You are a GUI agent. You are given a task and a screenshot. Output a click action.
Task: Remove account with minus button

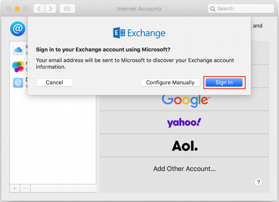(x=25, y=188)
